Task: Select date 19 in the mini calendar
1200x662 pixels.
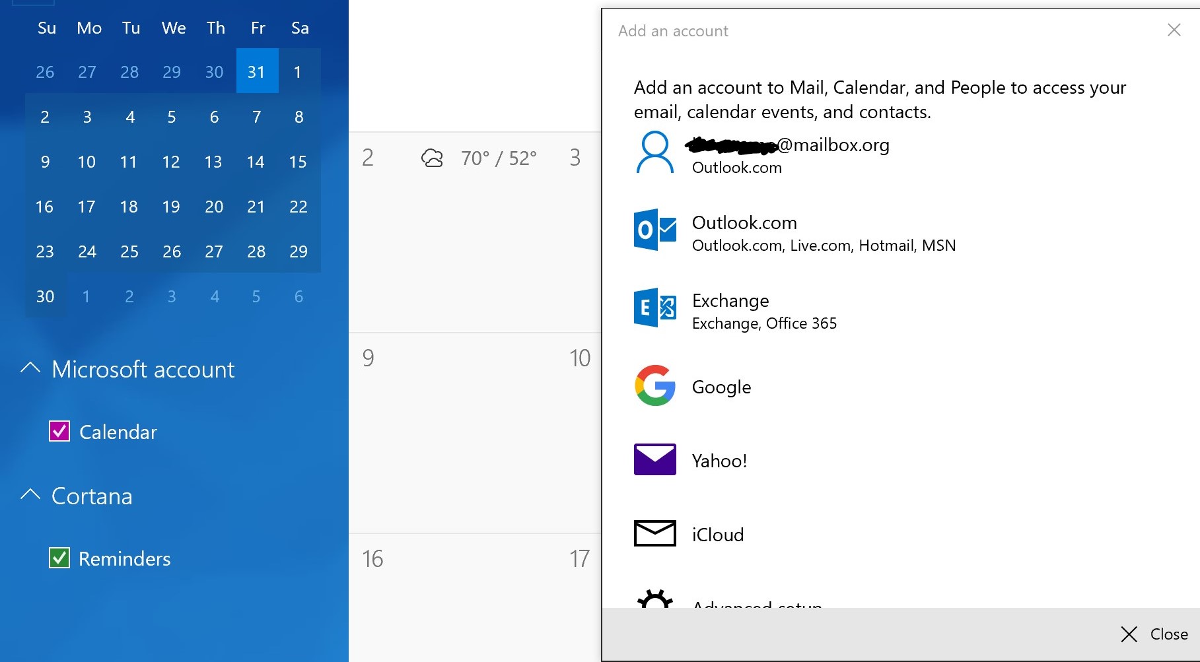Action: (171, 207)
